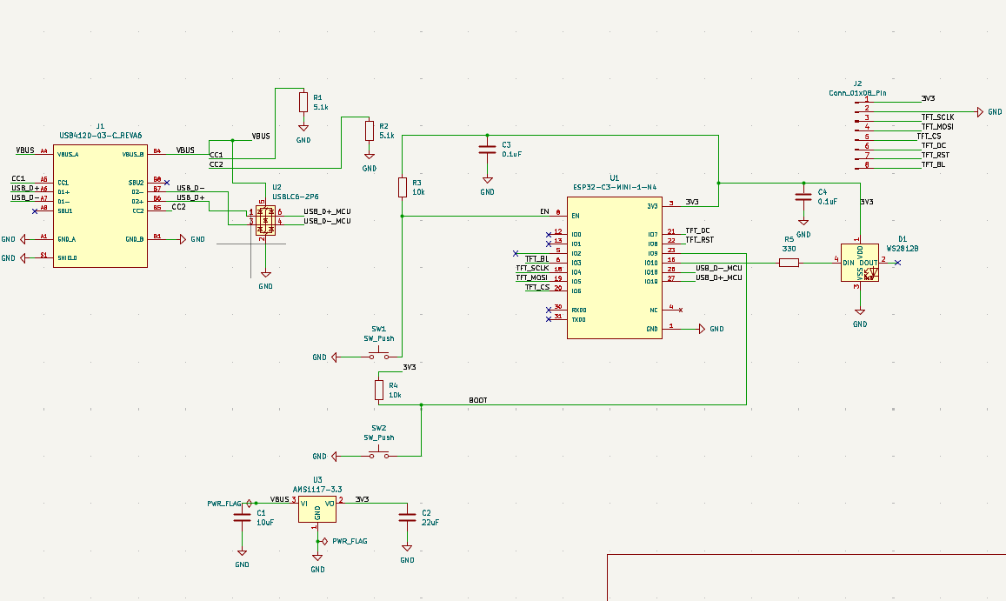Click the R5 330 ohm resistor symbol

[x=789, y=263]
